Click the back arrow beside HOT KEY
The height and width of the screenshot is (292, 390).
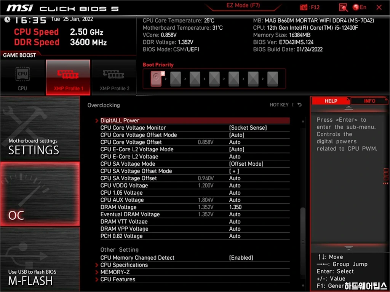pyautogui.click(x=299, y=105)
